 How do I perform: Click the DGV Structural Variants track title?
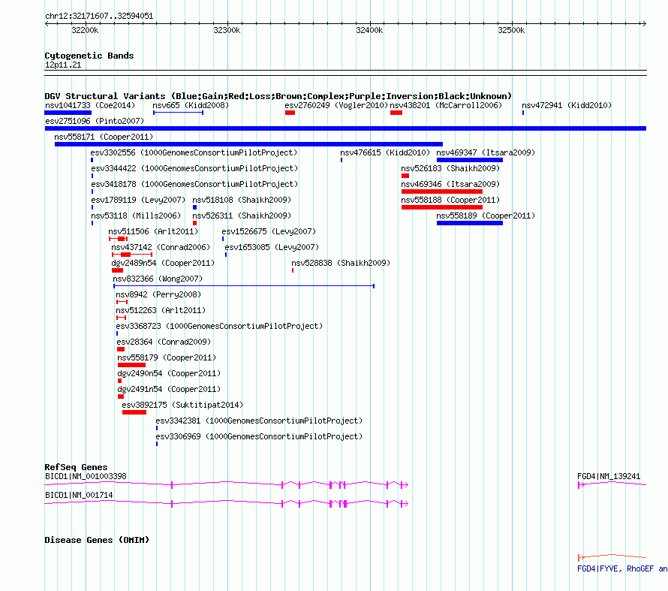[278, 96]
